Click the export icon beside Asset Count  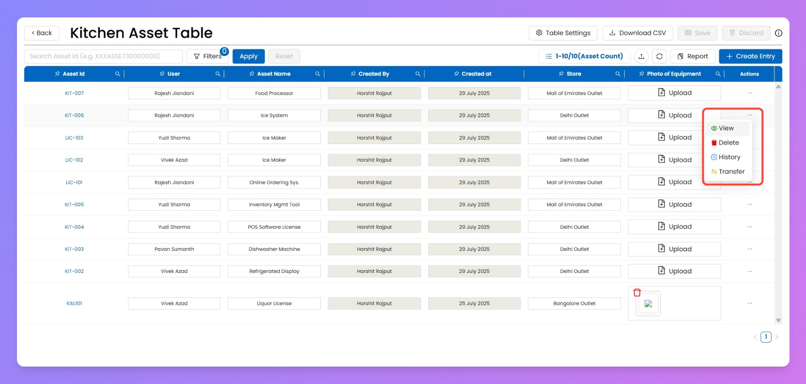coord(641,56)
